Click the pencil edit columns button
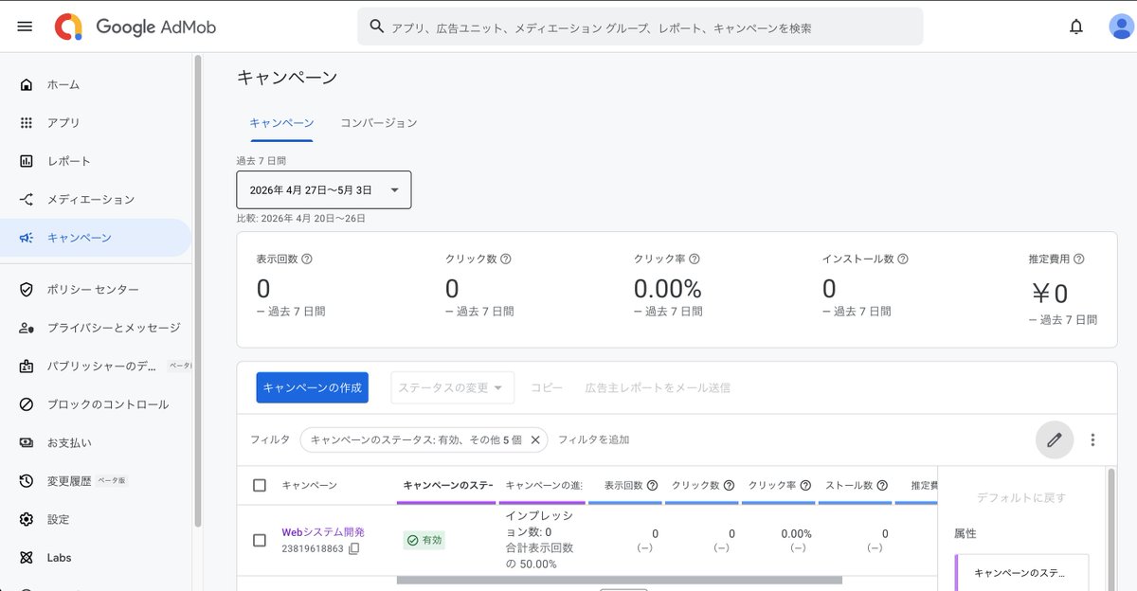Viewport: 1137px width, 591px height. point(1055,439)
